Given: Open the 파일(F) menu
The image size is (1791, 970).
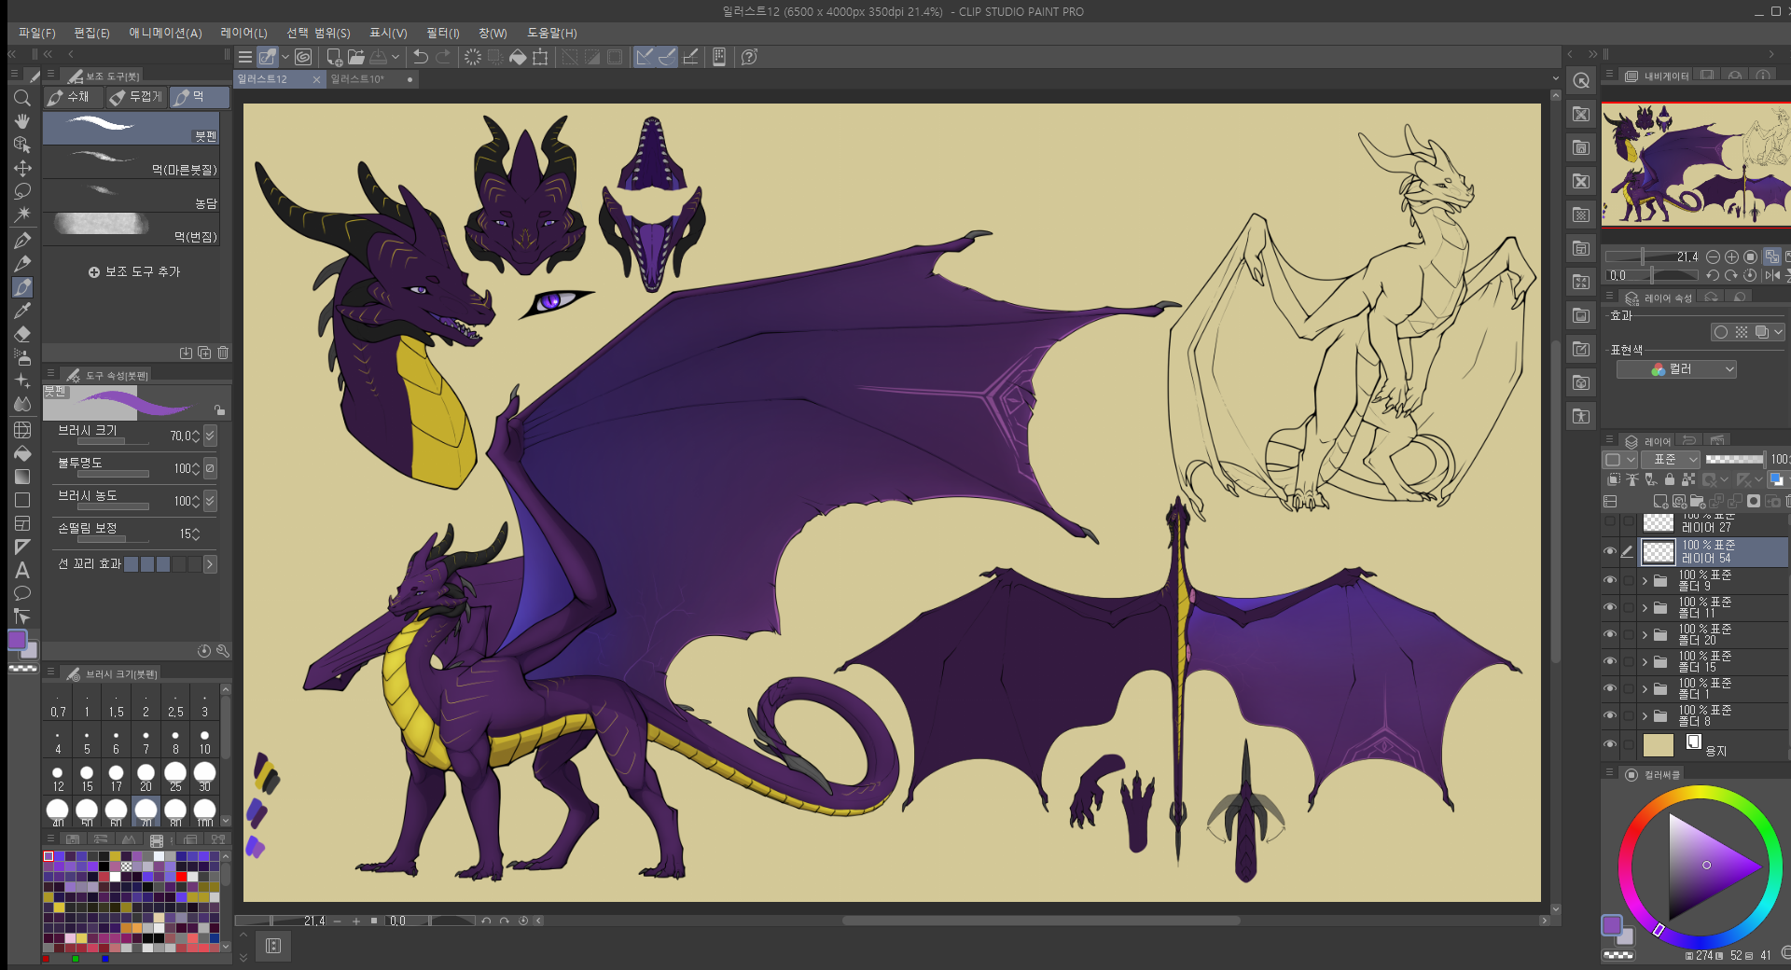Looking at the screenshot, I should tap(37, 33).
